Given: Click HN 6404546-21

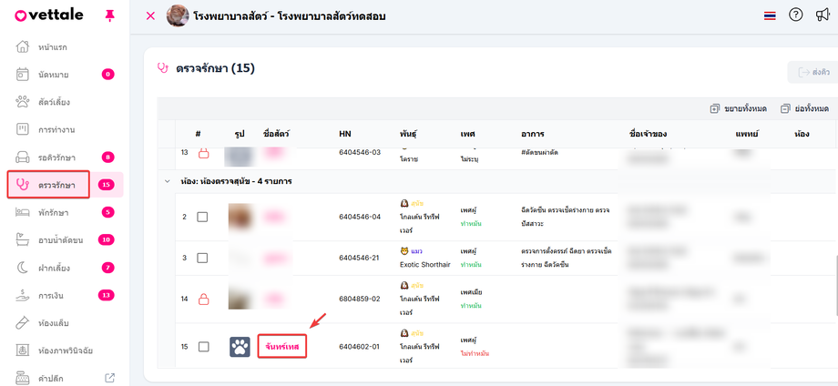Looking at the screenshot, I should click(359, 258).
